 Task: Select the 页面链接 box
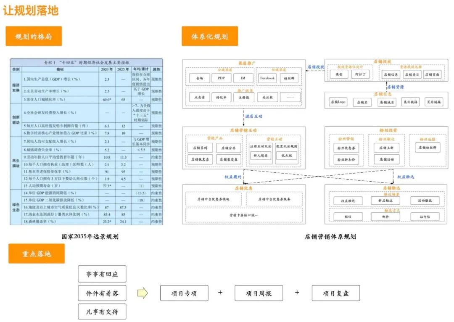pyautogui.click(x=434, y=102)
